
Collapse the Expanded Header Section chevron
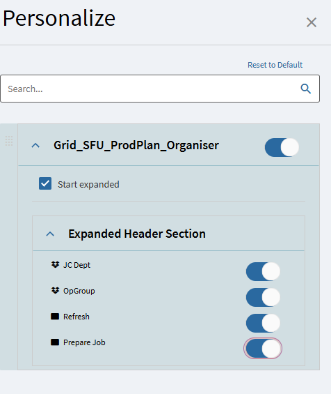(50, 234)
